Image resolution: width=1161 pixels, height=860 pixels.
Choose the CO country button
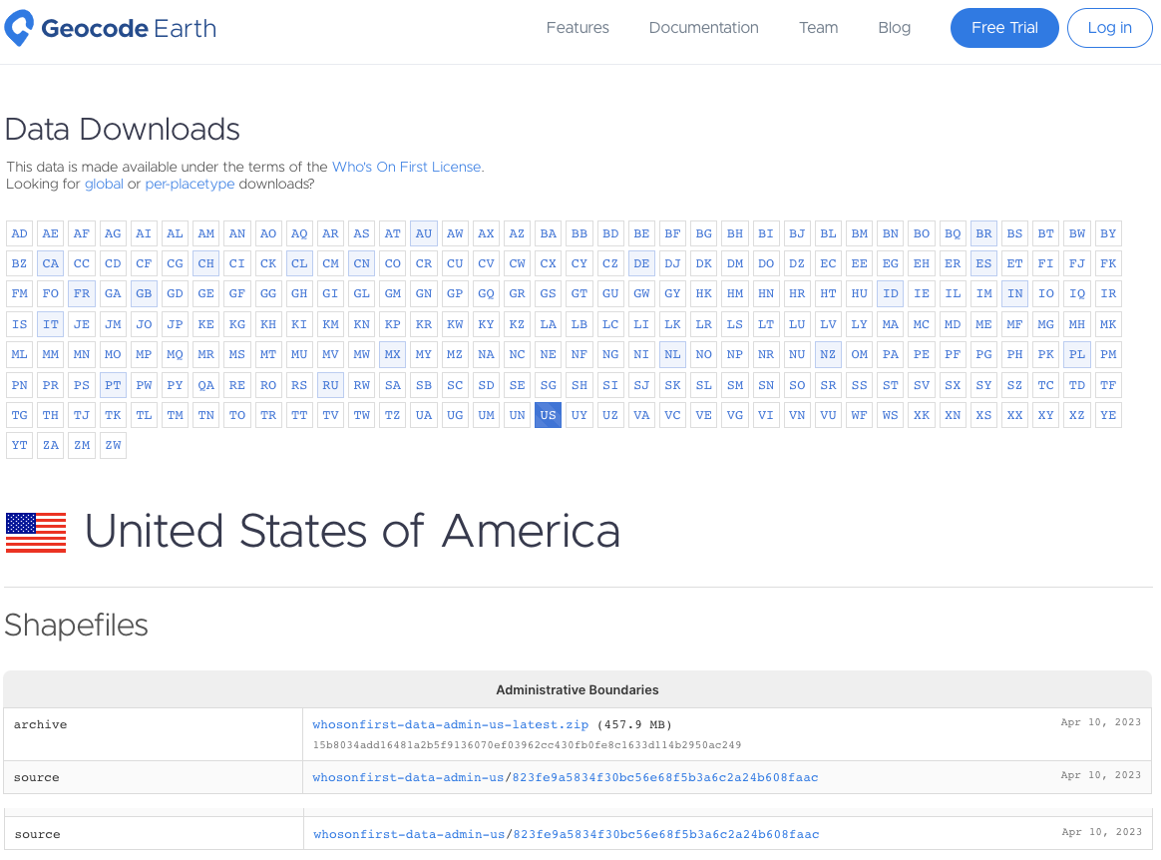click(392, 263)
